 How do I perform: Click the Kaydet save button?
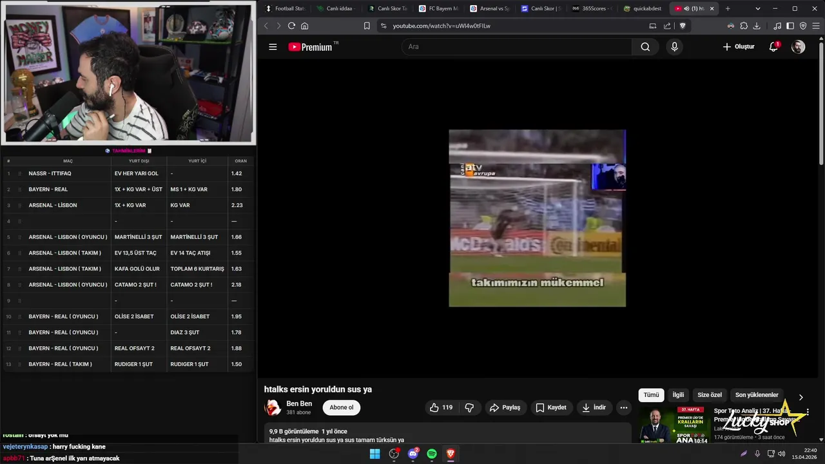click(x=551, y=407)
